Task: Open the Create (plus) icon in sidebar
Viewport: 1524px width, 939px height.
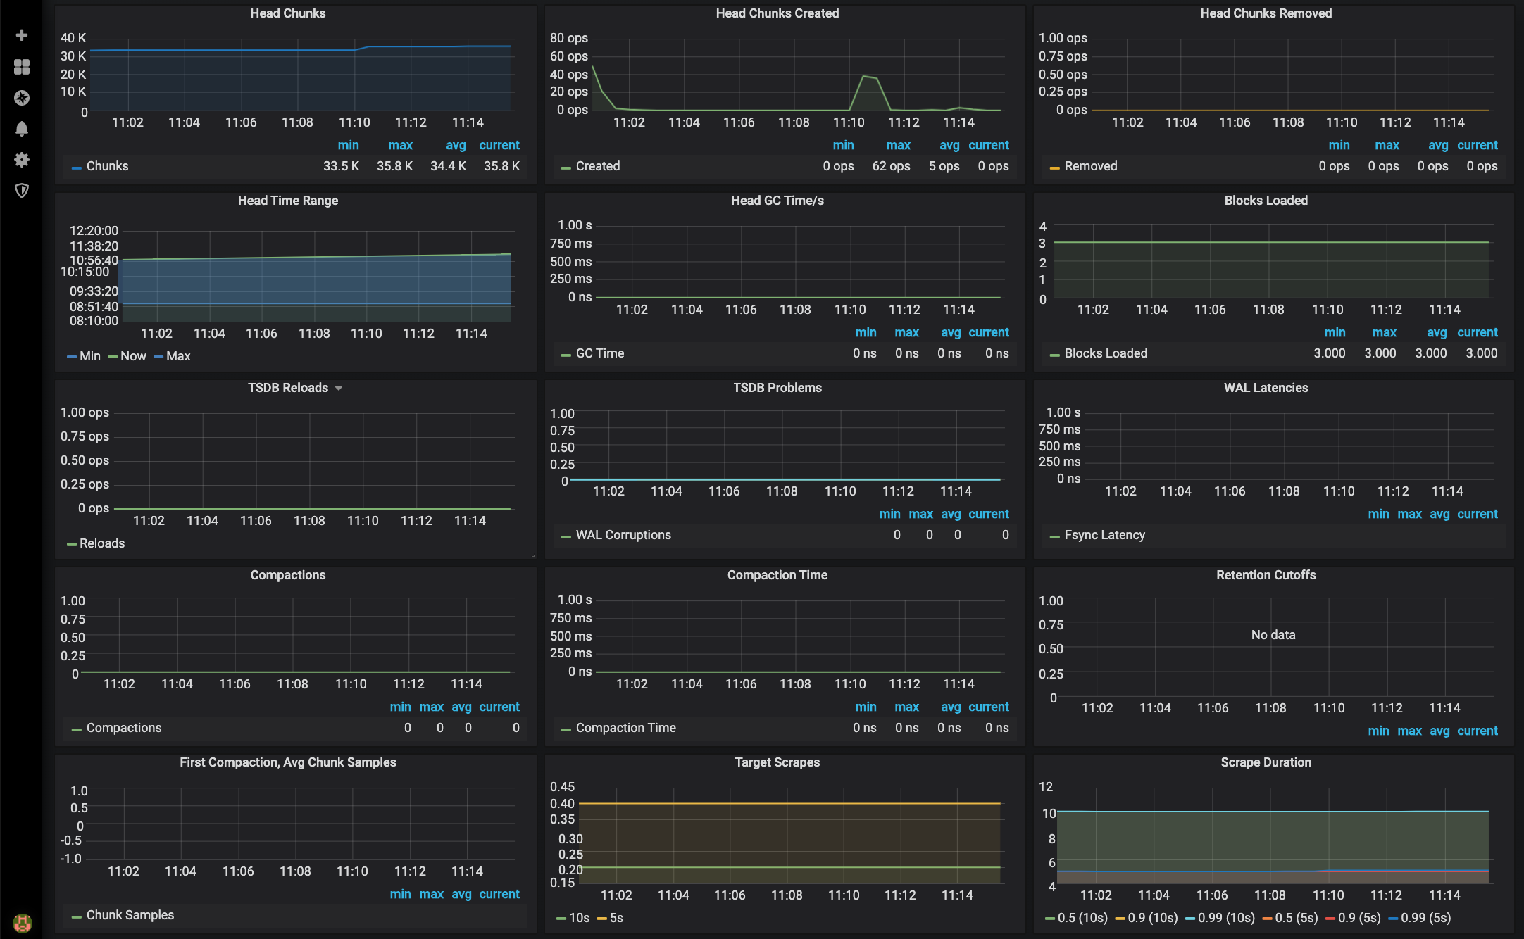Action: click(22, 35)
